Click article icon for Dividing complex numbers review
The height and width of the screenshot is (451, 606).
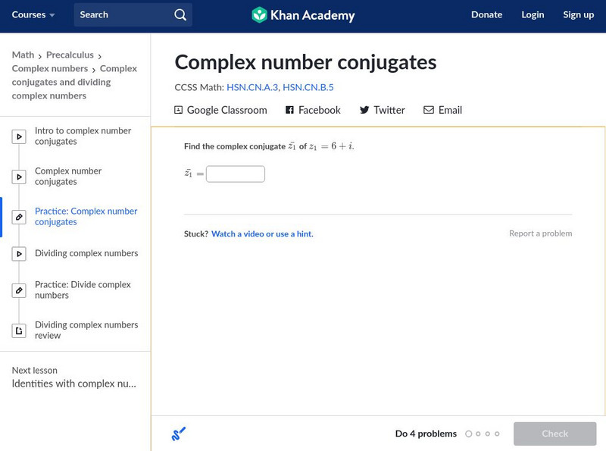tap(19, 330)
